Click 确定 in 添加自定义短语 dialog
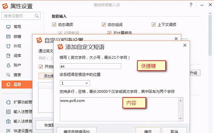 [x=148, y=130]
